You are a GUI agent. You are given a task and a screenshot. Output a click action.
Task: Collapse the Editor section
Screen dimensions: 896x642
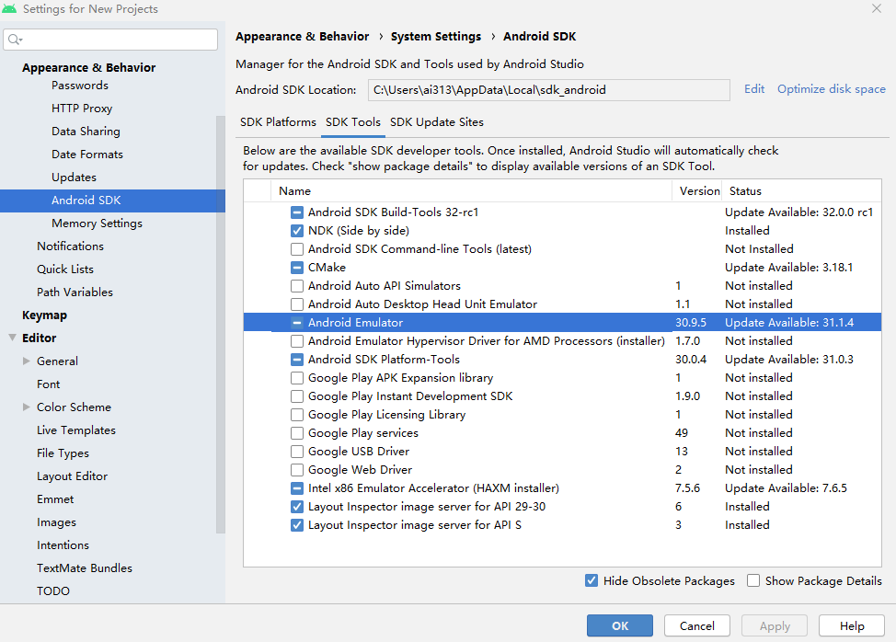(12, 338)
